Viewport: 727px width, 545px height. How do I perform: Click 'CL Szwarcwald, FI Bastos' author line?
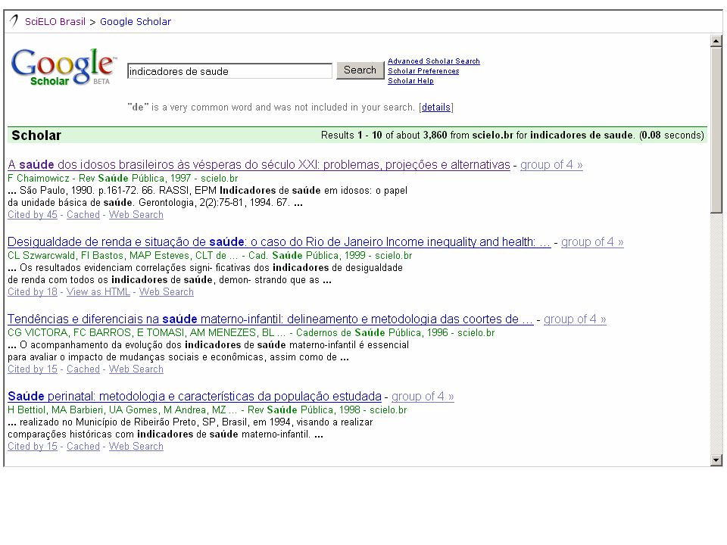point(210,256)
